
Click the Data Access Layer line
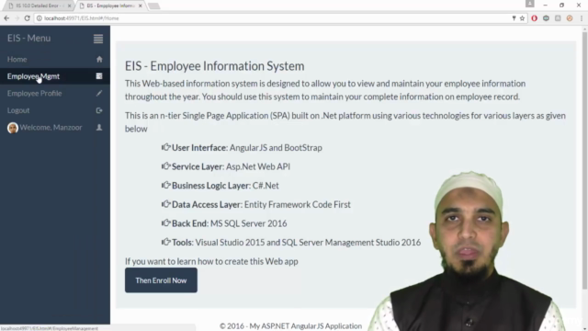(256, 204)
